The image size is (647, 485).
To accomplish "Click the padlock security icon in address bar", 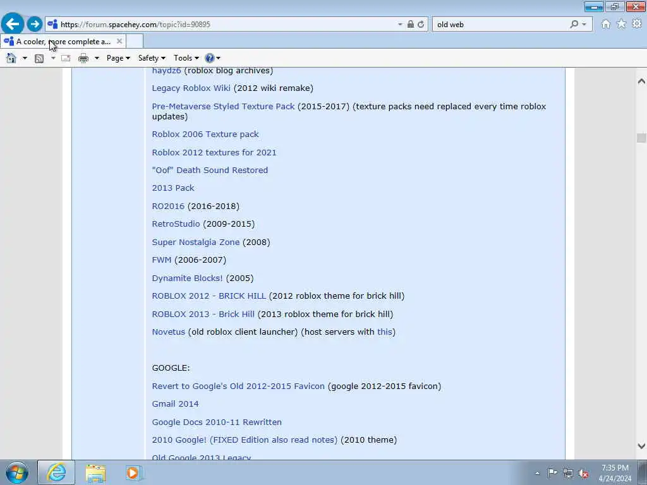I will 411,25.
